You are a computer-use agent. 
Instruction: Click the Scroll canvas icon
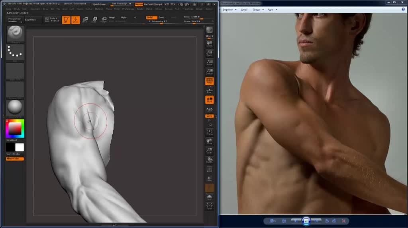pos(209,44)
